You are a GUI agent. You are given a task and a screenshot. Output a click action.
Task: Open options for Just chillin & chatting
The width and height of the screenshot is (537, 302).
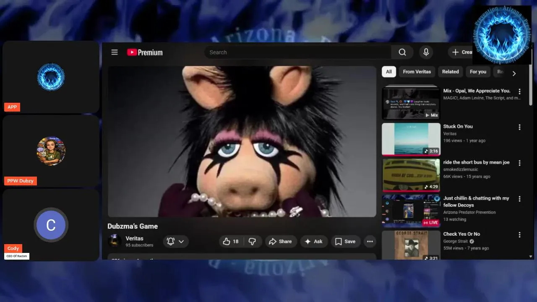pos(519,199)
